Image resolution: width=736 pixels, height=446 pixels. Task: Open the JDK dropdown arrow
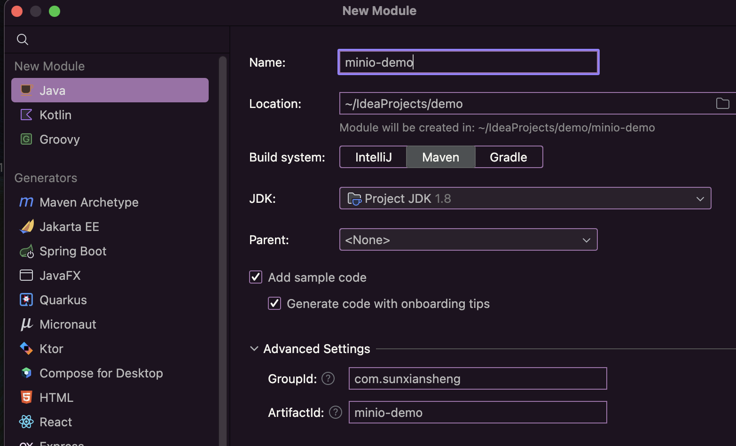coord(700,199)
